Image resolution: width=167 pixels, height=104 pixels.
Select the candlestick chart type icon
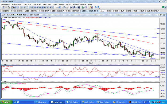(x=13, y=7)
